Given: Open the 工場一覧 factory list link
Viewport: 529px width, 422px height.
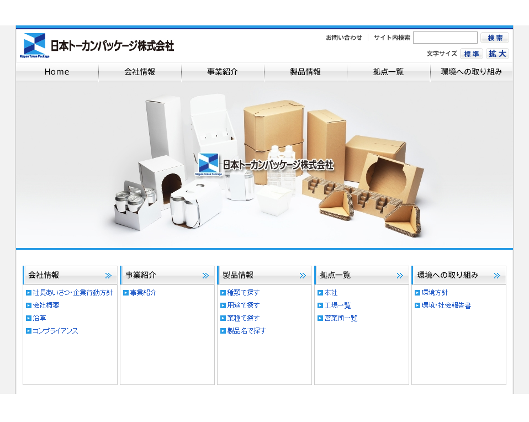Looking at the screenshot, I should 337,305.
